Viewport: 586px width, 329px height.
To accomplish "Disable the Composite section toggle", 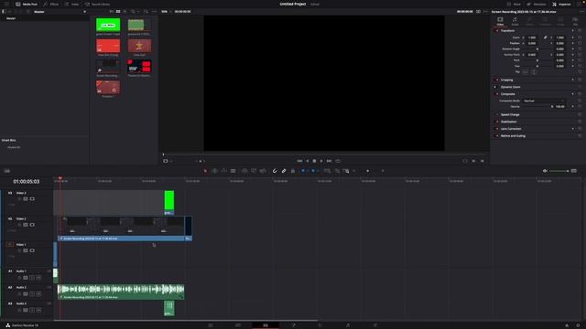I will (496, 94).
